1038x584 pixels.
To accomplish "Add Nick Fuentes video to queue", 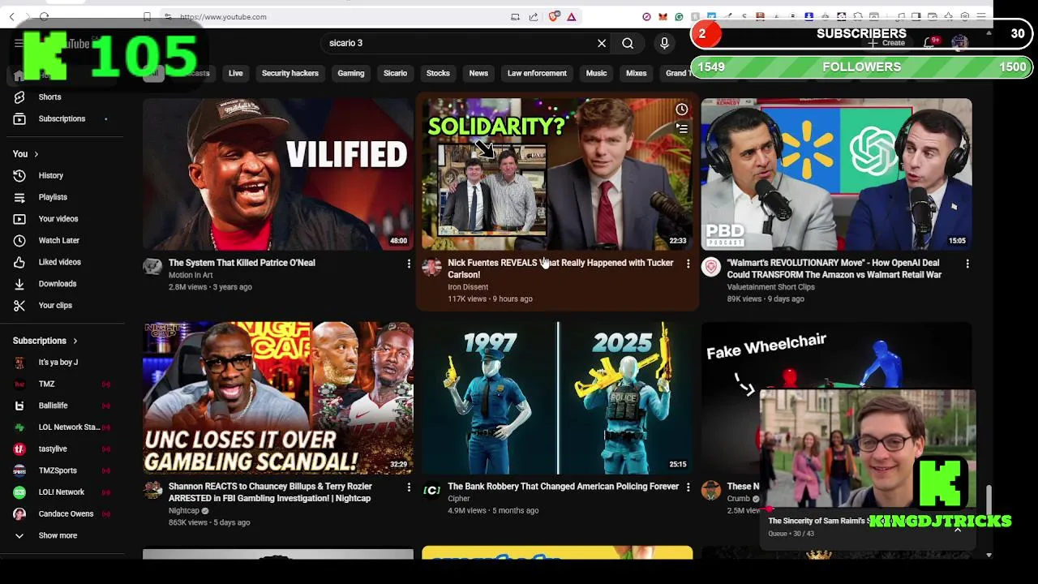I will click(682, 128).
